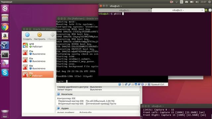Screen dimensions: 212x119
Task: Close the inactive grey terminal tab
Action: (x=149, y=10)
